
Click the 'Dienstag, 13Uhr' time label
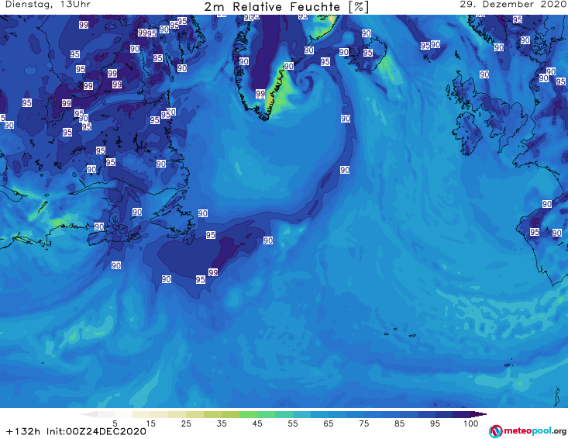click(x=48, y=5)
